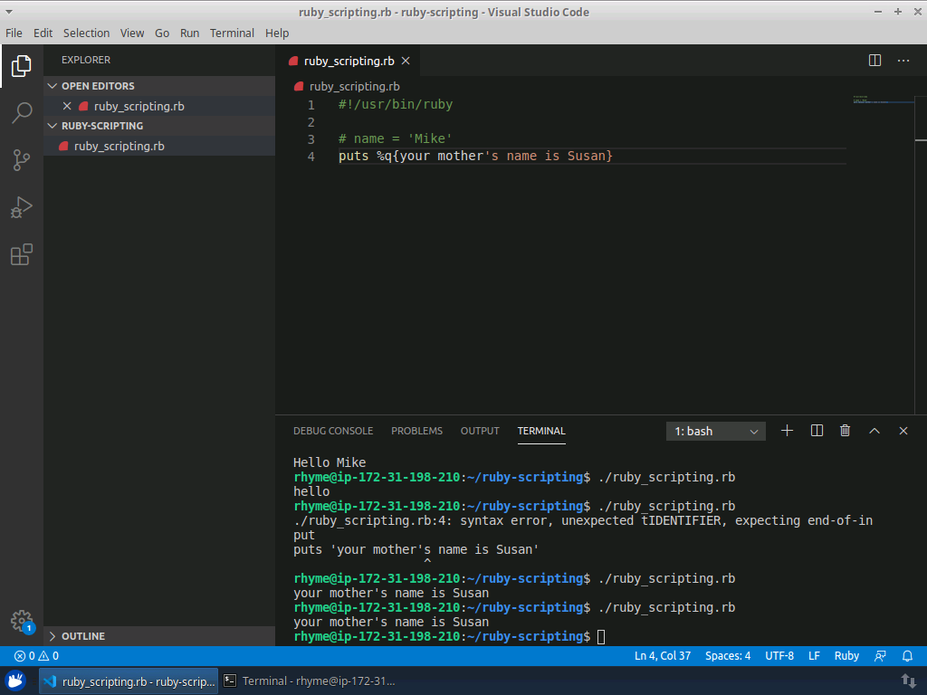Open the notifications bell in status bar
This screenshot has height=695, width=927.
click(907, 656)
